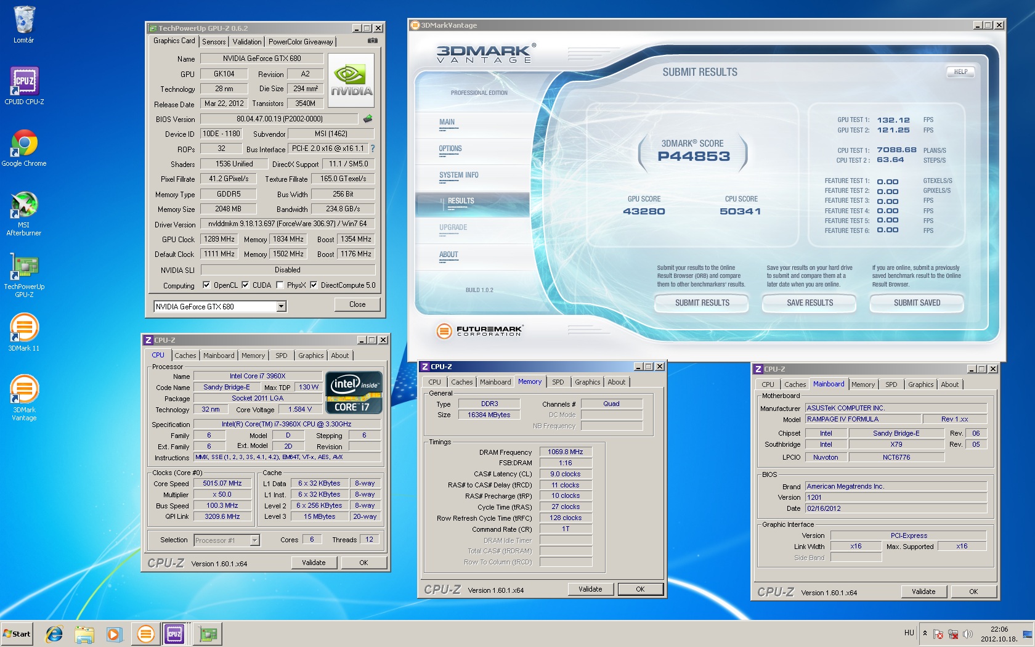Toggle the DirectCompute 5.0 checkbox
This screenshot has width=1035, height=647.
pos(314,285)
